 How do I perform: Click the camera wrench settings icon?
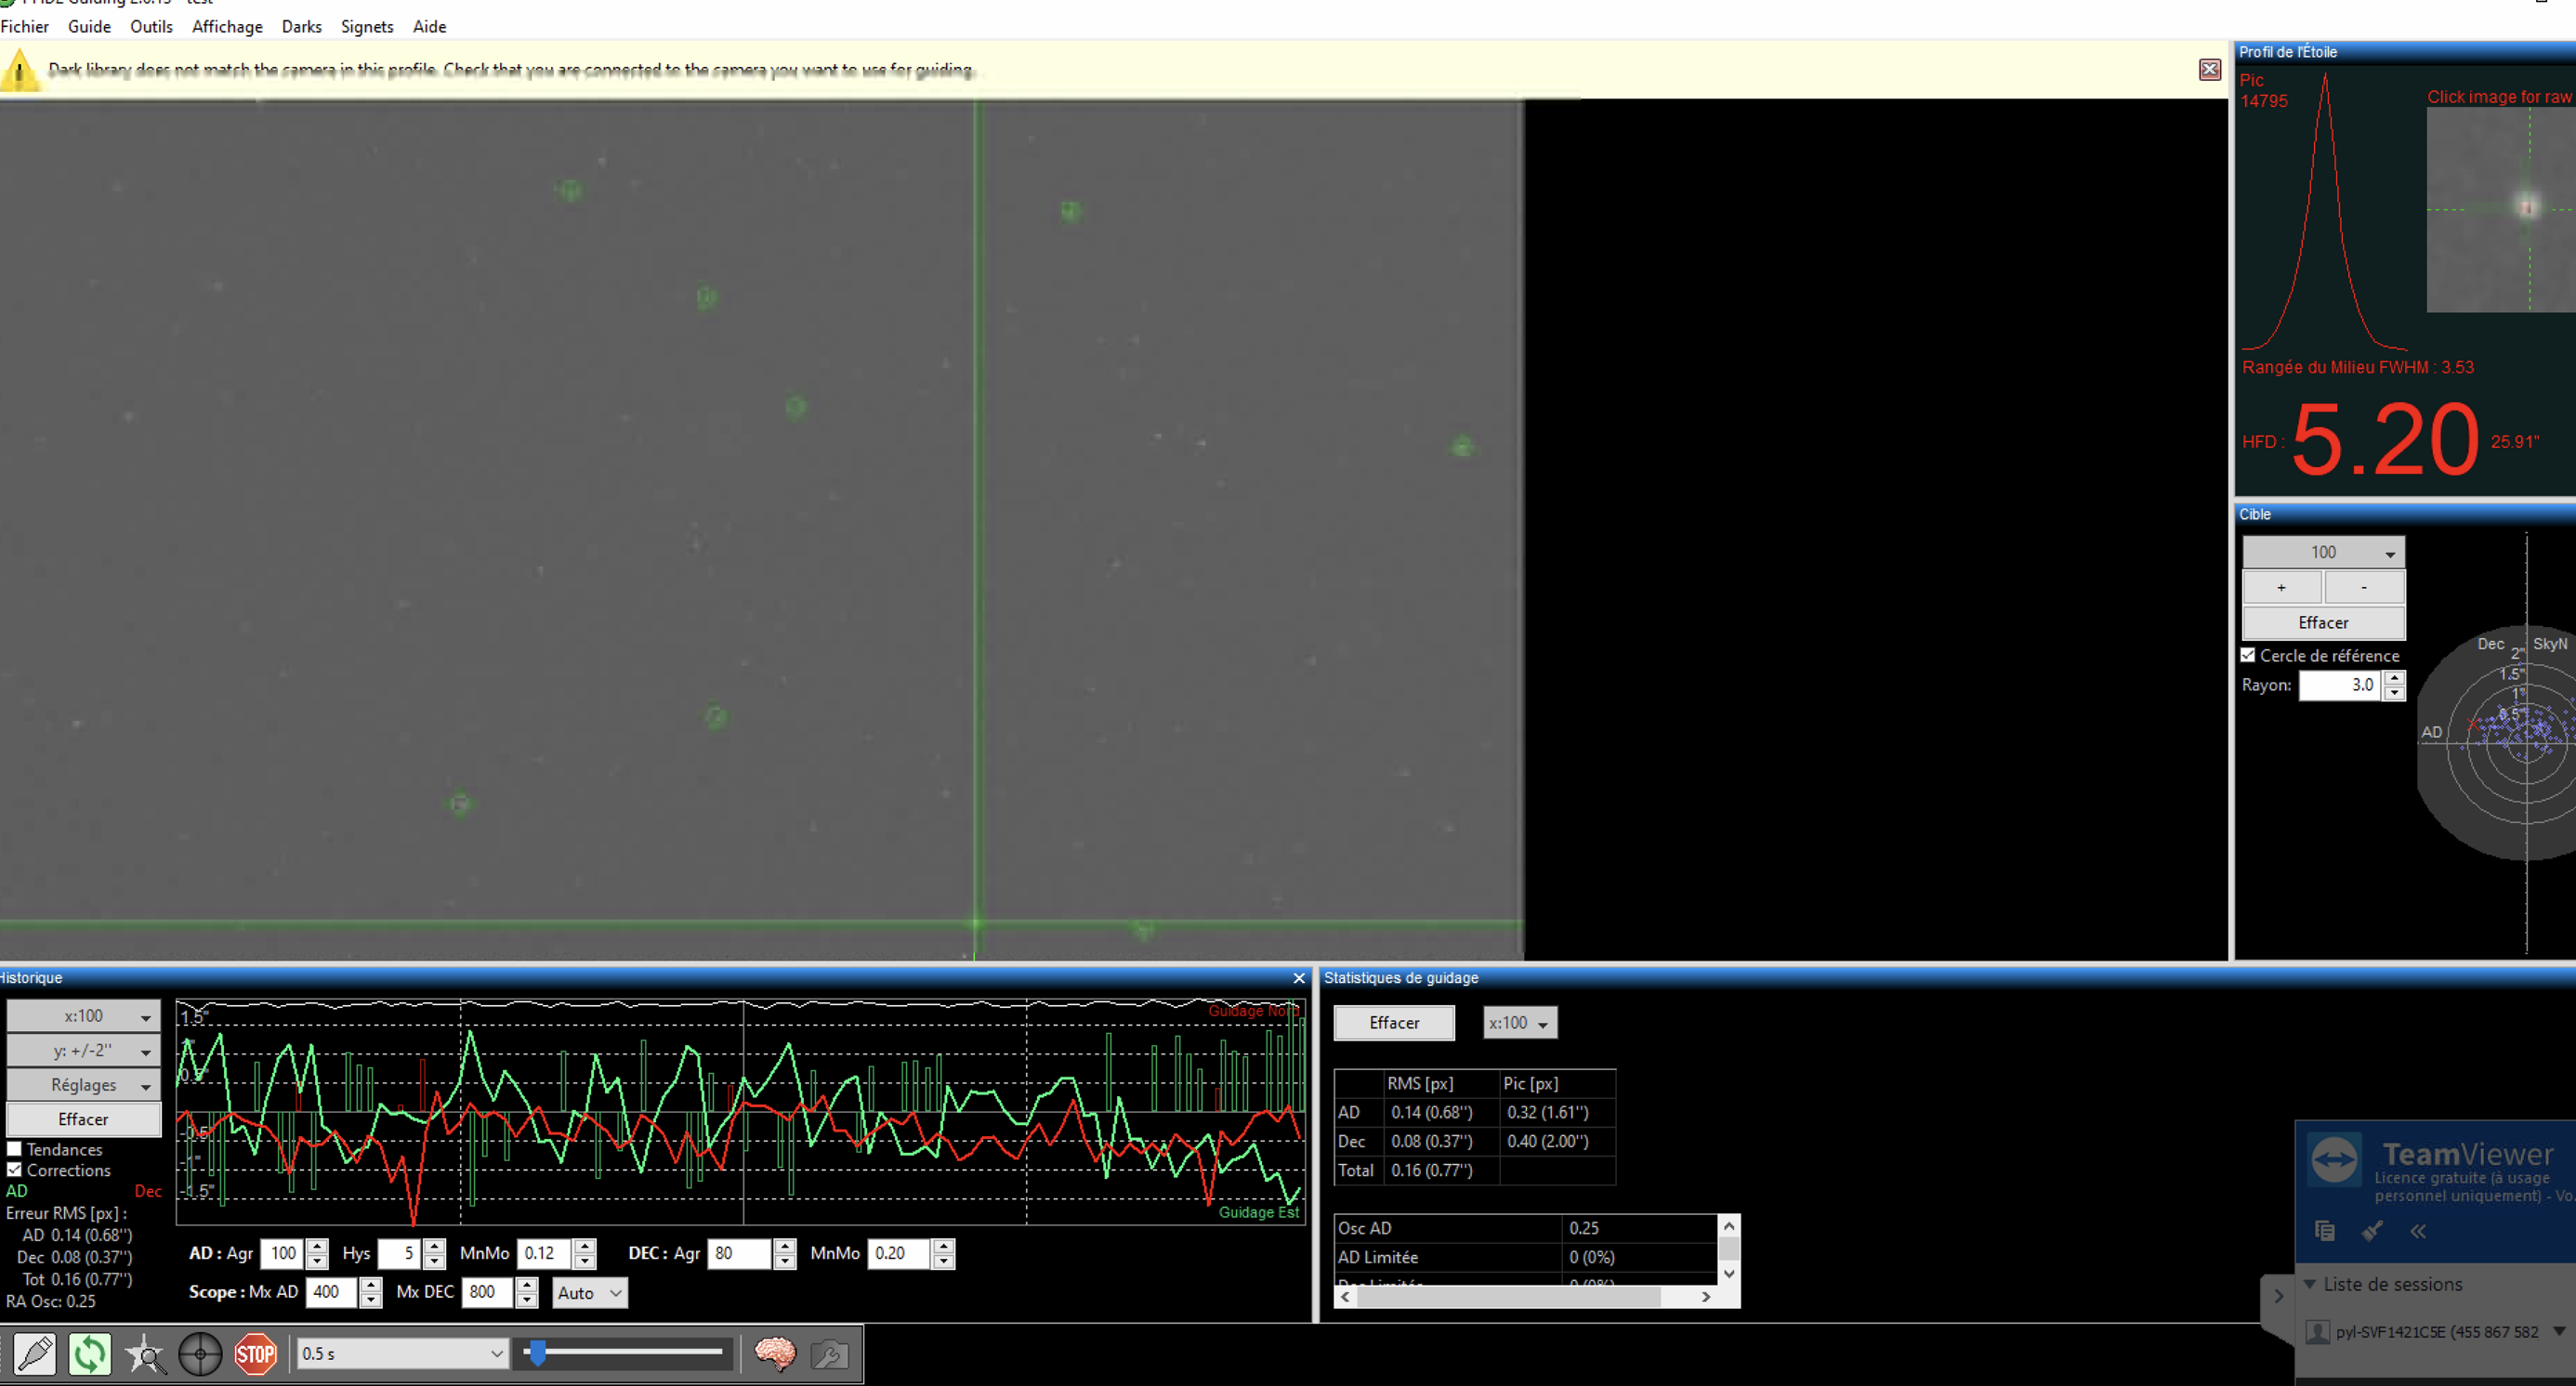[x=829, y=1354]
